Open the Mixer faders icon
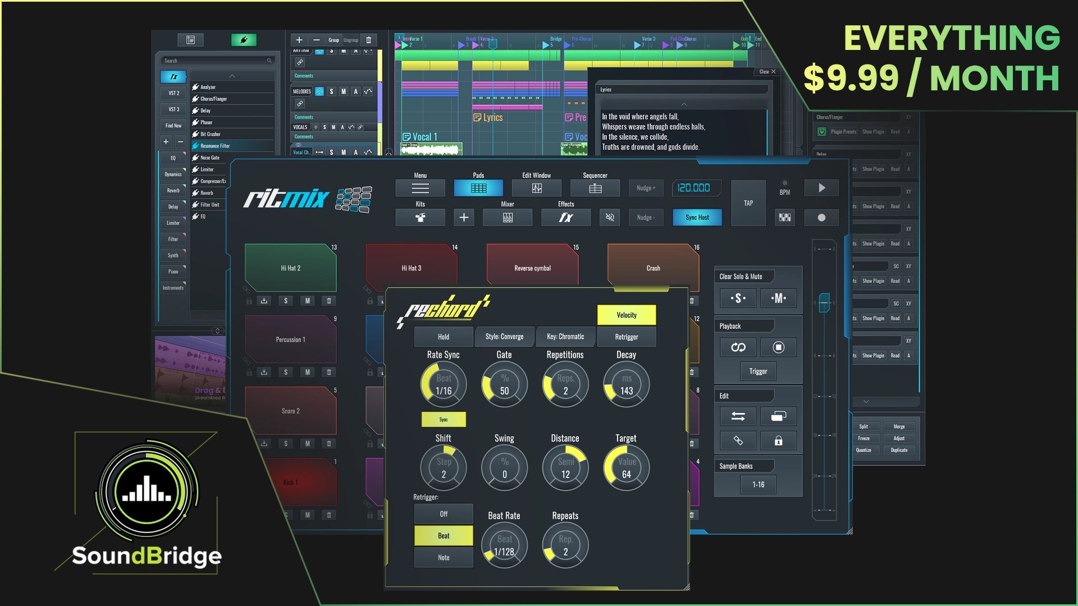Screen dimensions: 1078x606 pyautogui.click(x=508, y=218)
